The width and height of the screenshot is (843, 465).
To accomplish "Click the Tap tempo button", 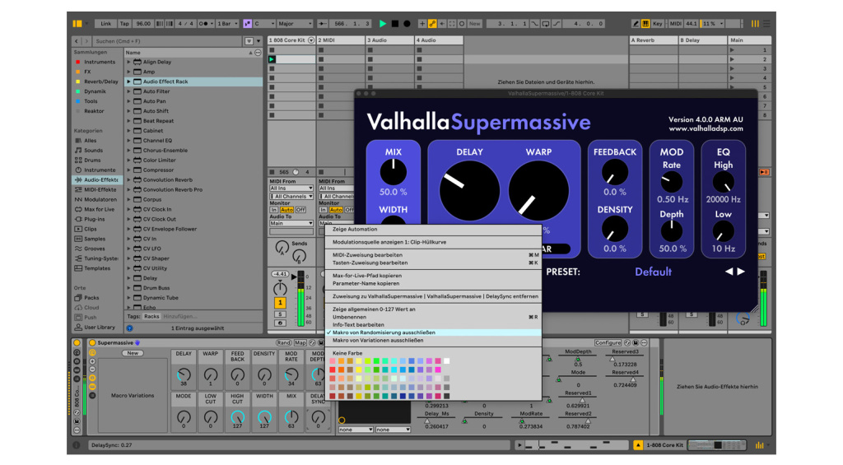I will pos(124,24).
